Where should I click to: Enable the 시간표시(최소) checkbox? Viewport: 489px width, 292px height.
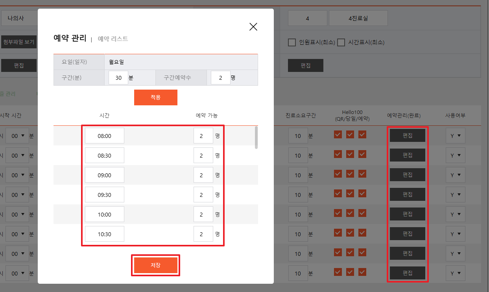(x=341, y=42)
